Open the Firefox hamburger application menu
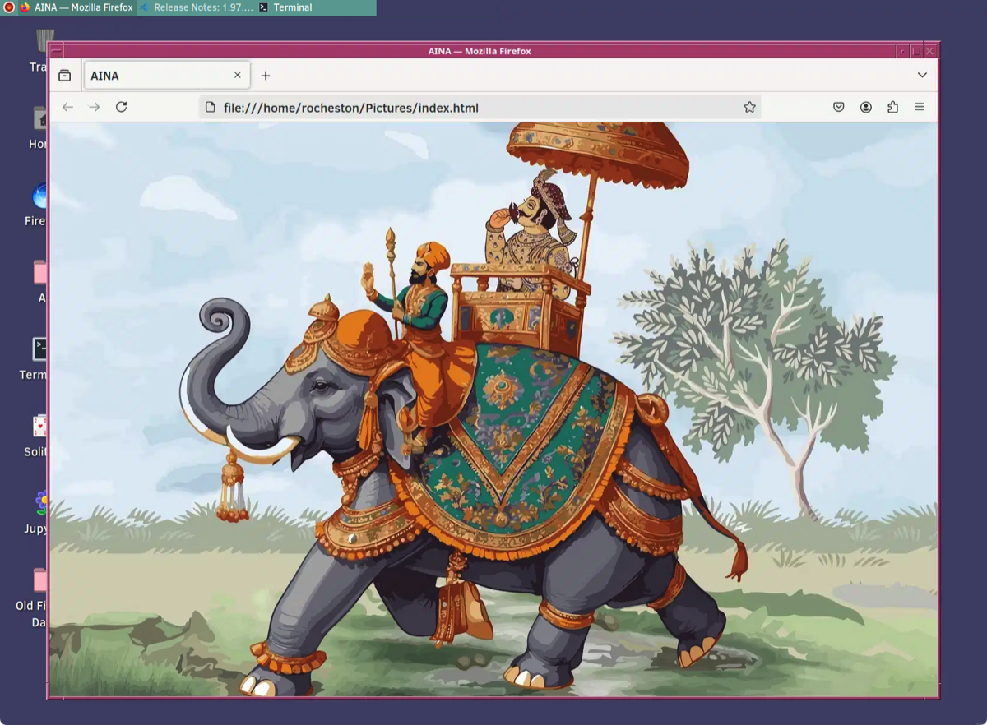The image size is (987, 725). coord(920,107)
